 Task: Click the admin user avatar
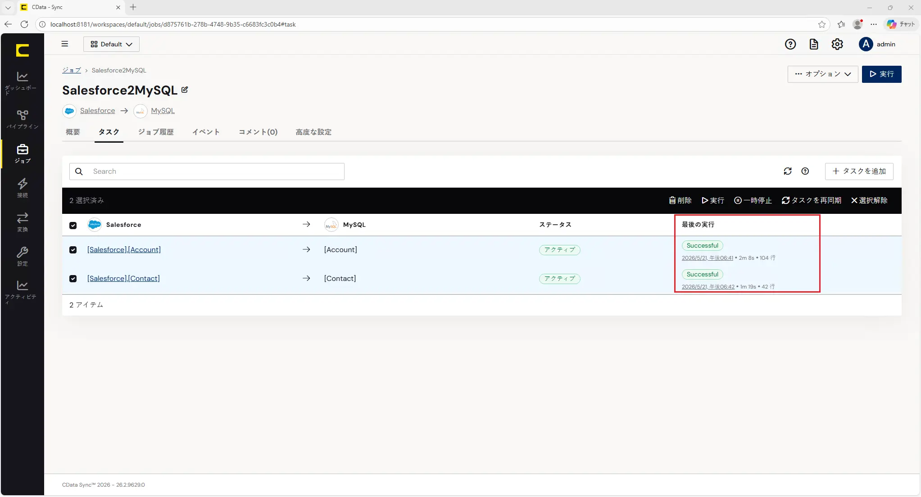pos(866,44)
